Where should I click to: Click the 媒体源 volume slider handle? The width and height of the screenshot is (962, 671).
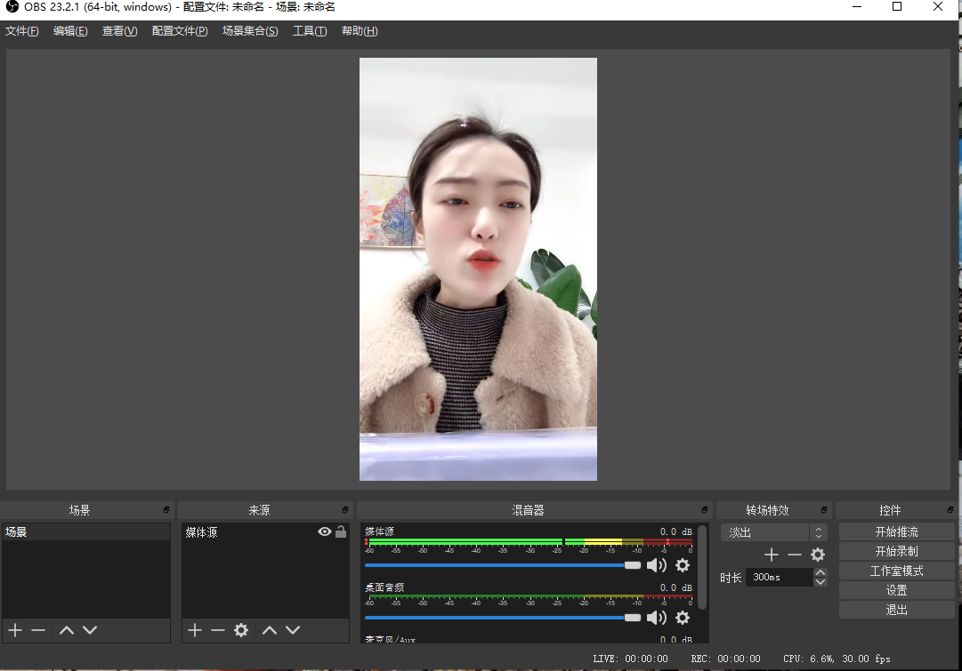tap(633, 565)
